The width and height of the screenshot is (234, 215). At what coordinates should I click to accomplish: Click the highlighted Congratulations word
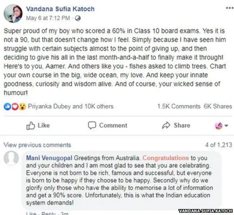(x=166, y=158)
